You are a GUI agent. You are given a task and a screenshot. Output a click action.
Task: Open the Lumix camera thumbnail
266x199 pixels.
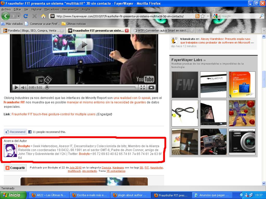pyautogui.click(x=242, y=142)
